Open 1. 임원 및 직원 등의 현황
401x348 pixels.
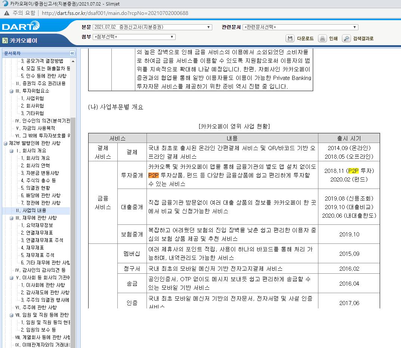coord(45,322)
